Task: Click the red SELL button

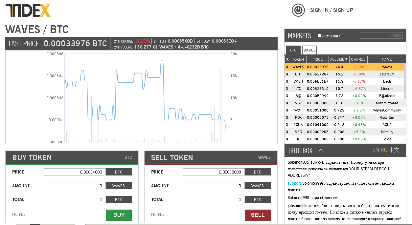Action: pyautogui.click(x=258, y=215)
